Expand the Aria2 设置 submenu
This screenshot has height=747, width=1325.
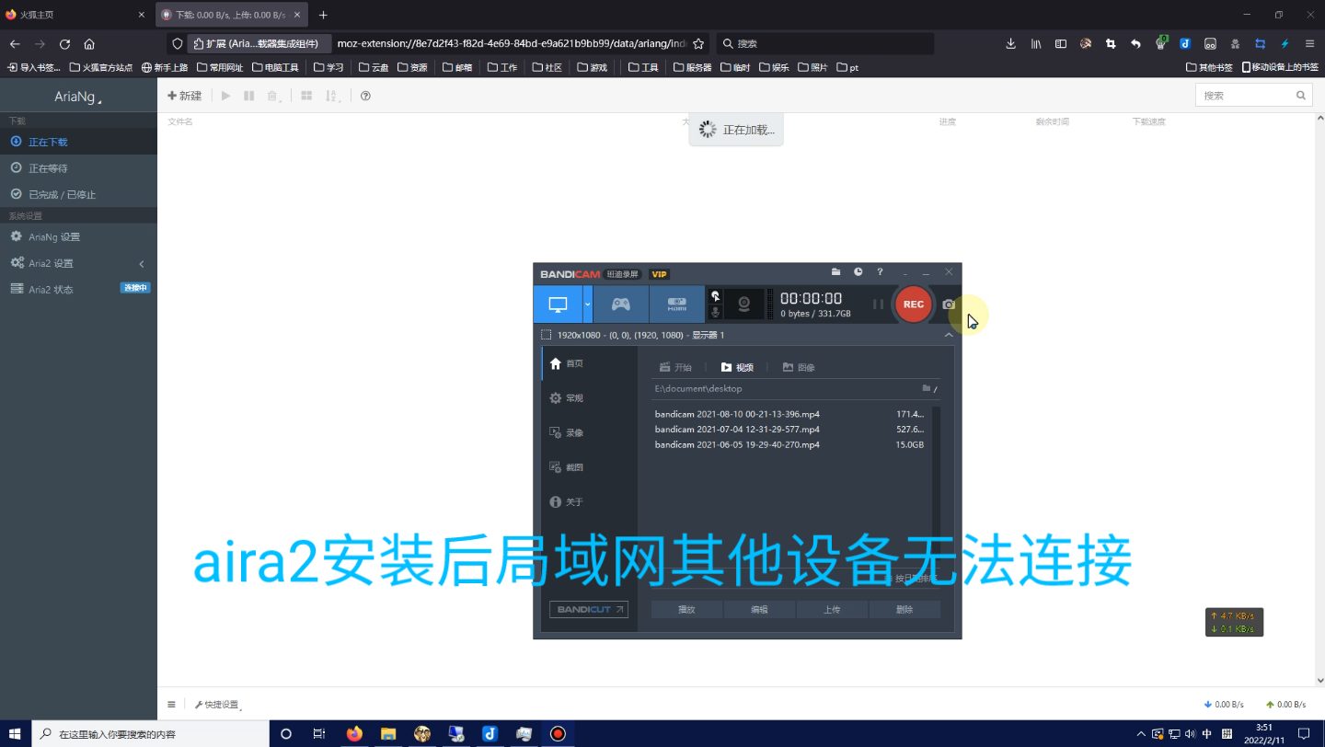78,263
